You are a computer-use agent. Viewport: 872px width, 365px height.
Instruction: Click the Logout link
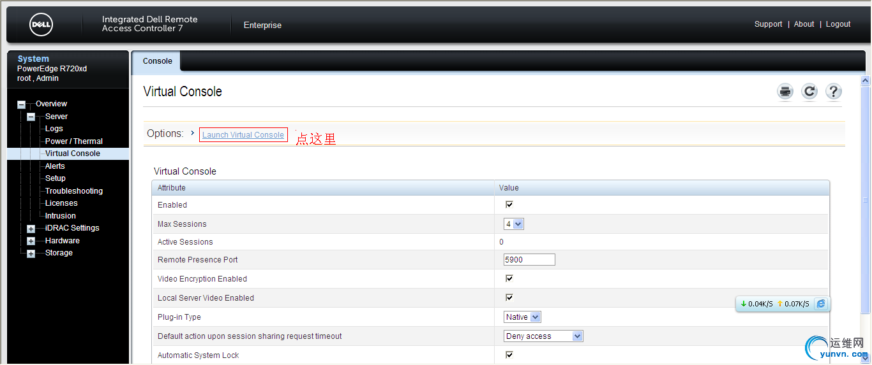coord(838,24)
